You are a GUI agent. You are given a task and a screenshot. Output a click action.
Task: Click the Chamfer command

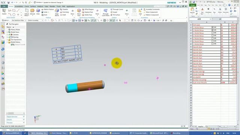(64, 9)
